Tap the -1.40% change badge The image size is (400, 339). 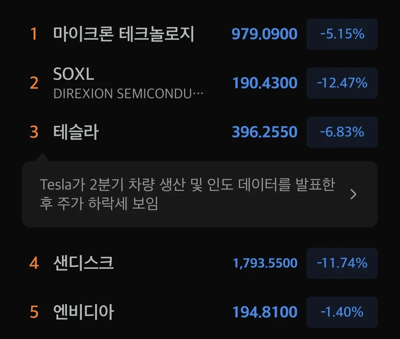point(342,312)
